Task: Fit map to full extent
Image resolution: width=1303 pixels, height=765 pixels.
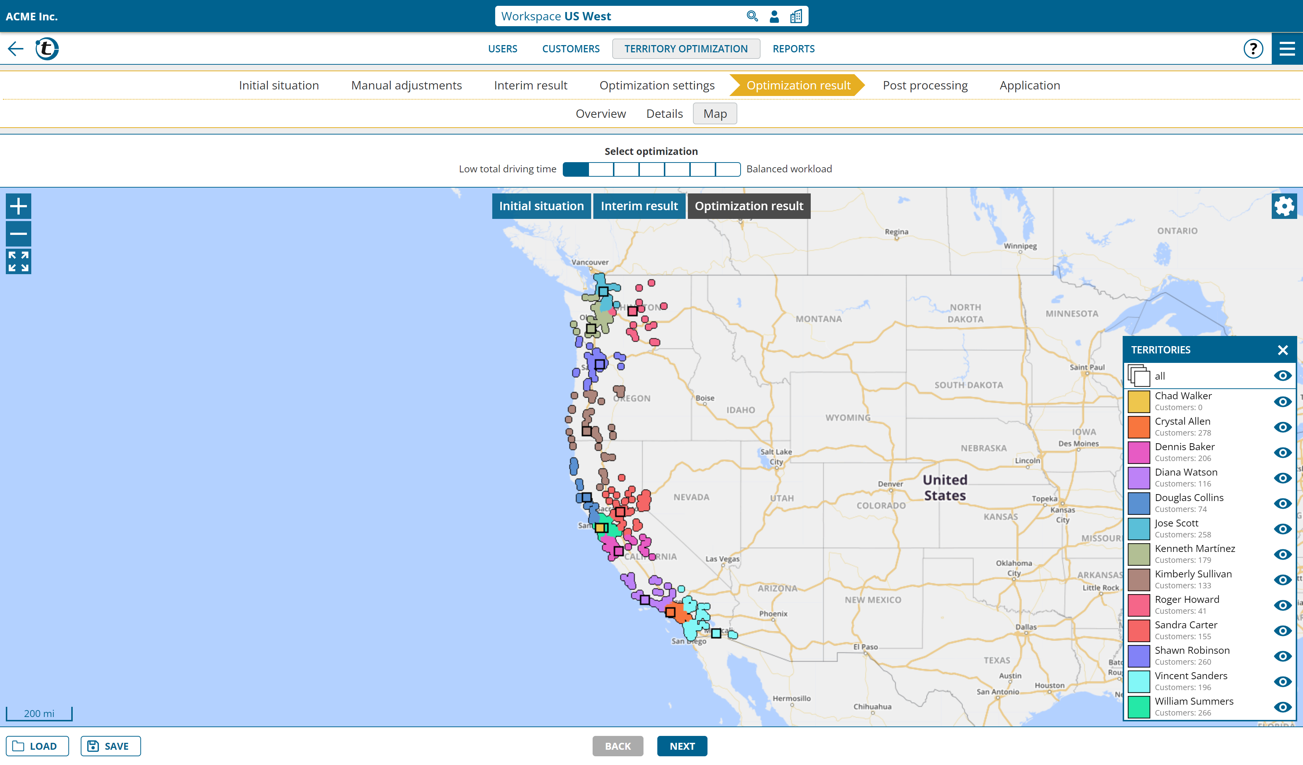Action: point(19,261)
